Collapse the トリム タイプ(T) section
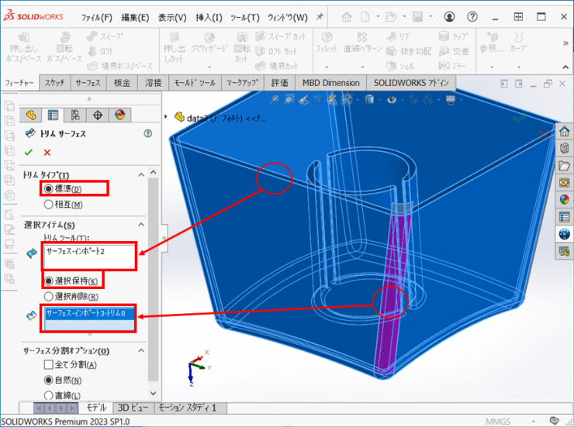The height and width of the screenshot is (427, 574). (x=141, y=174)
